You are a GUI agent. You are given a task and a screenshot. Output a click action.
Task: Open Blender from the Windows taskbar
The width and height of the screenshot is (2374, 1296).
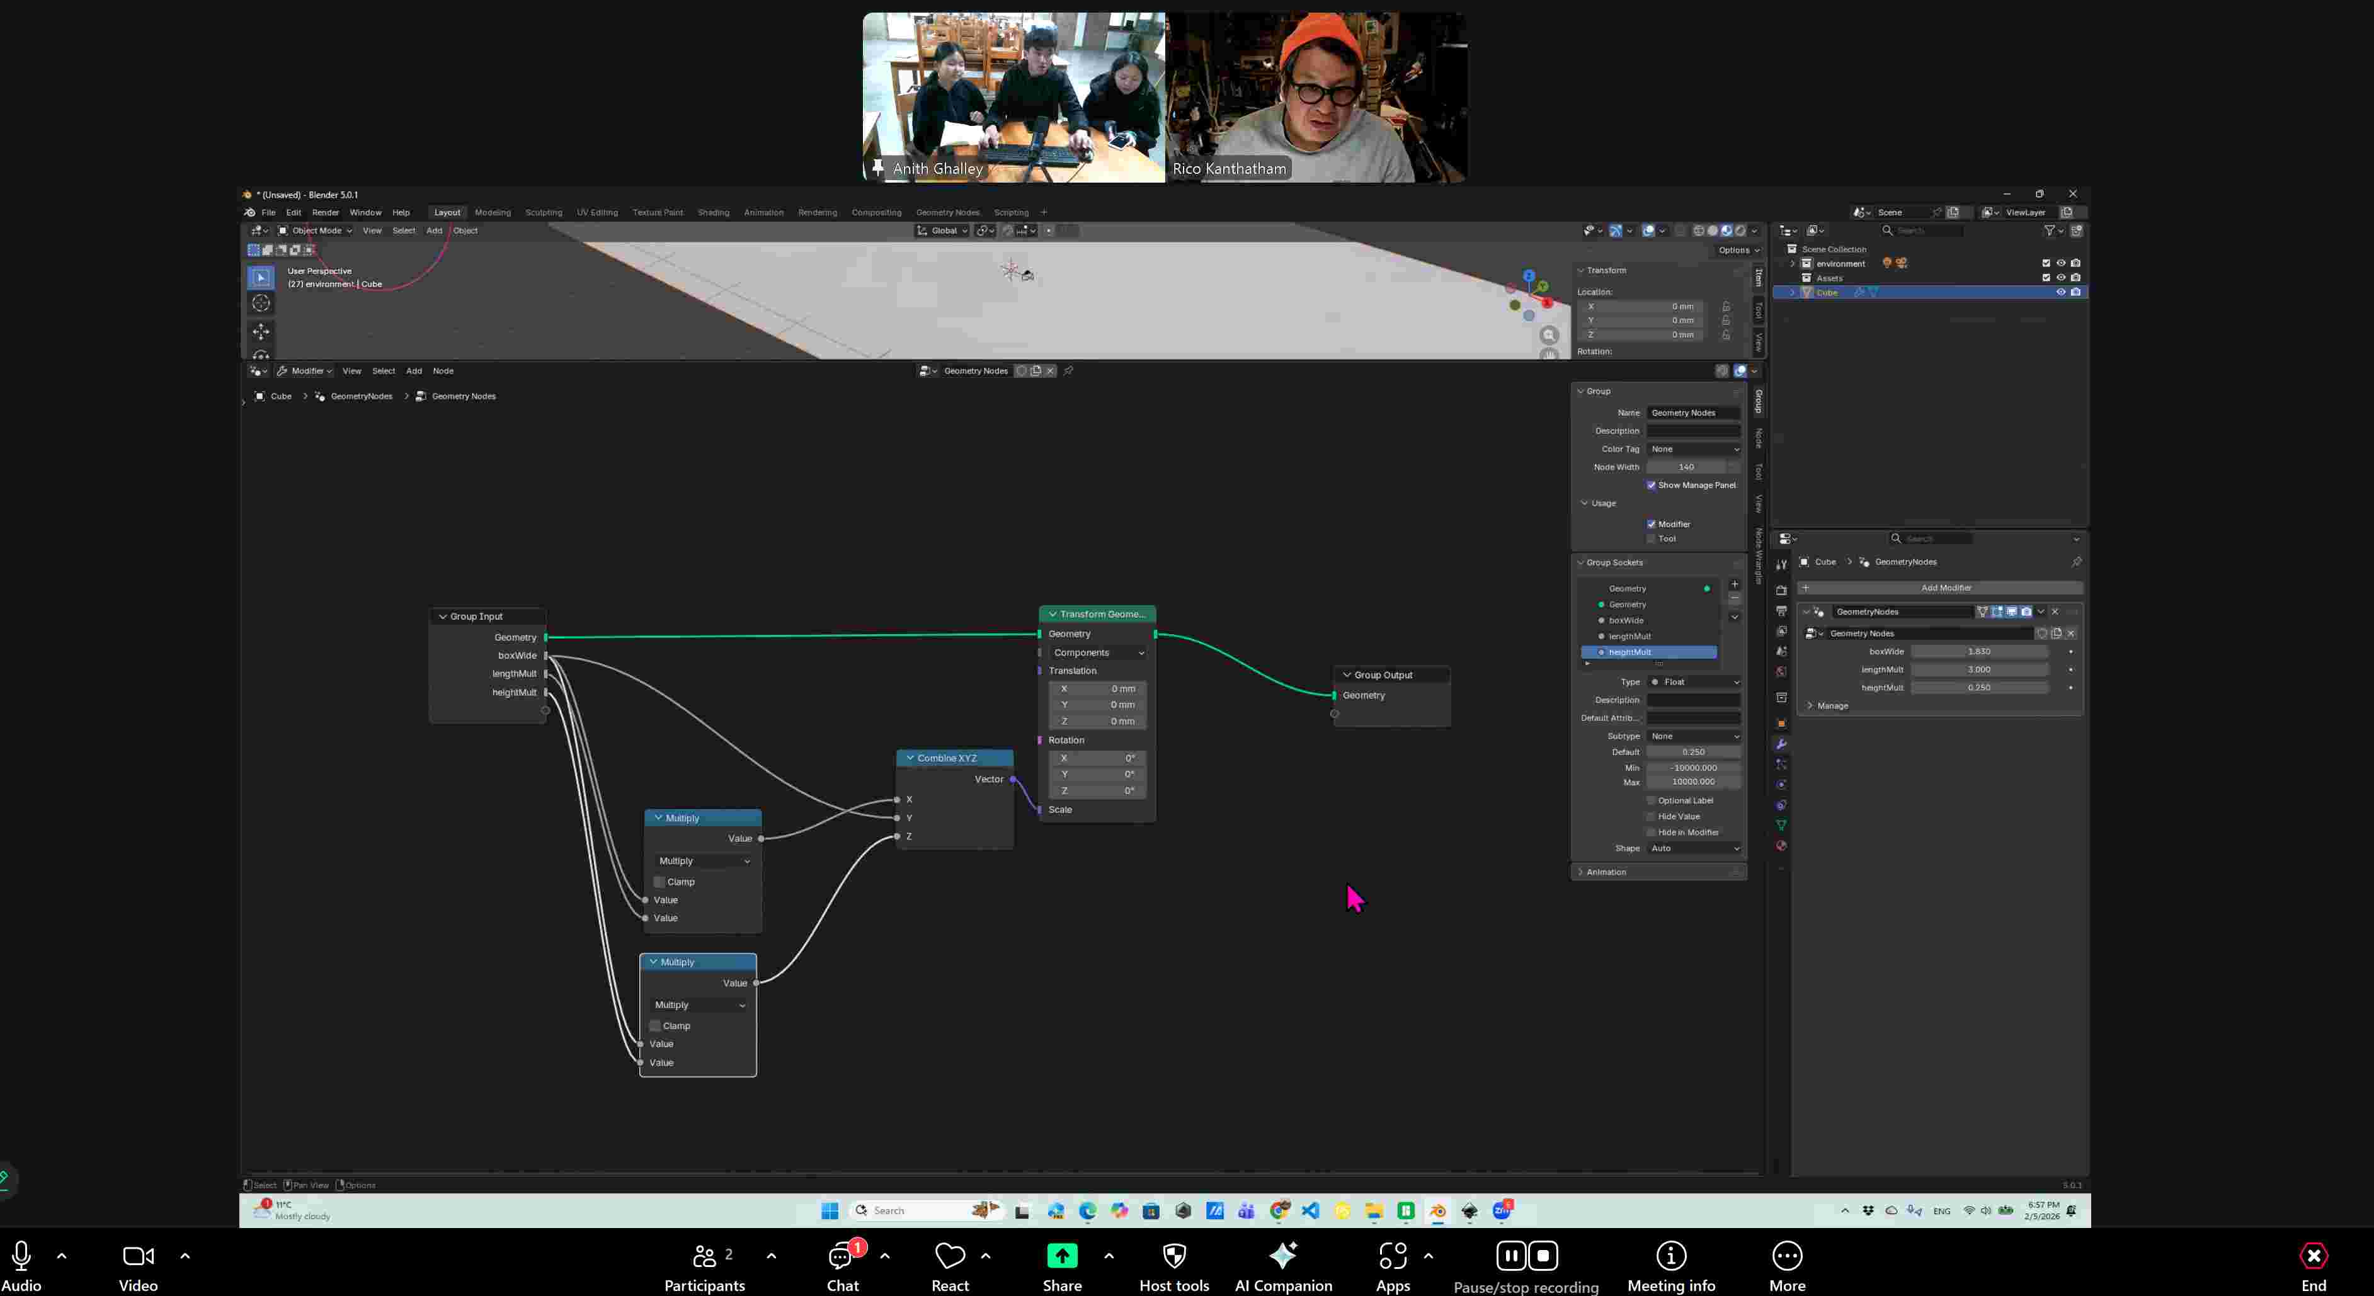point(1437,1210)
